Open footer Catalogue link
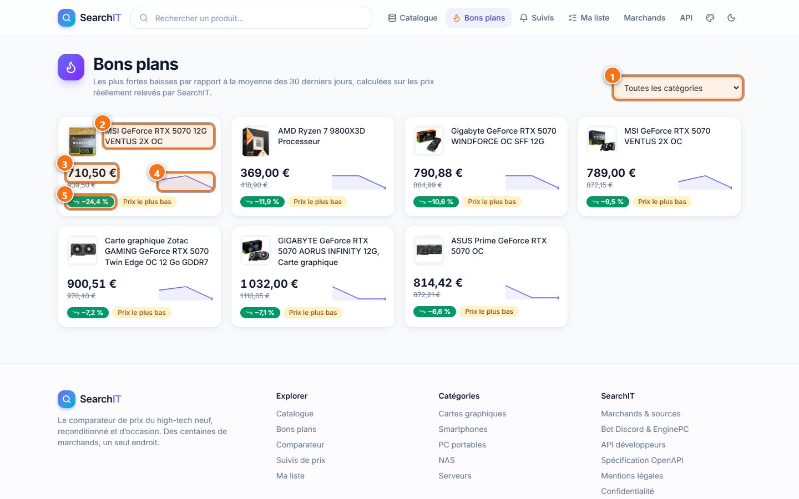This screenshot has height=499, width=799. tap(295, 414)
